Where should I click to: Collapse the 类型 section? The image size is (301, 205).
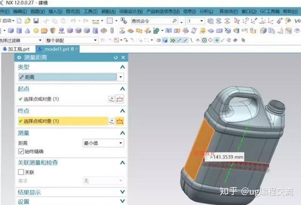(x=122, y=67)
